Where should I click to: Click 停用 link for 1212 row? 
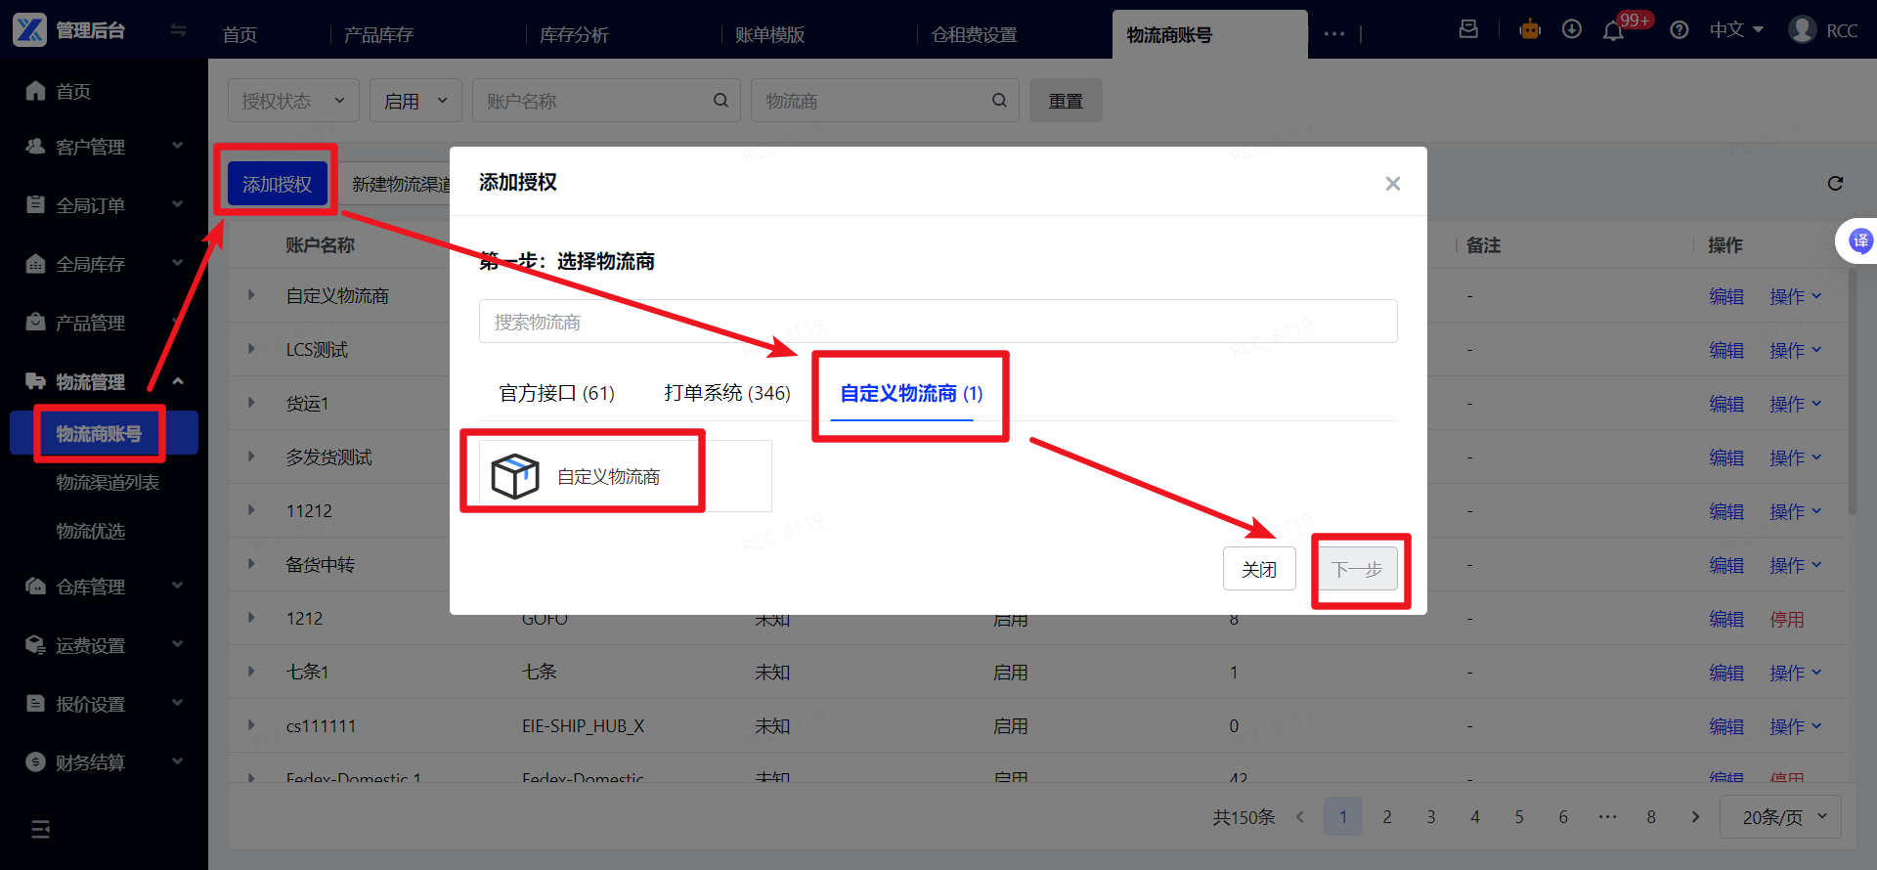click(x=1787, y=619)
